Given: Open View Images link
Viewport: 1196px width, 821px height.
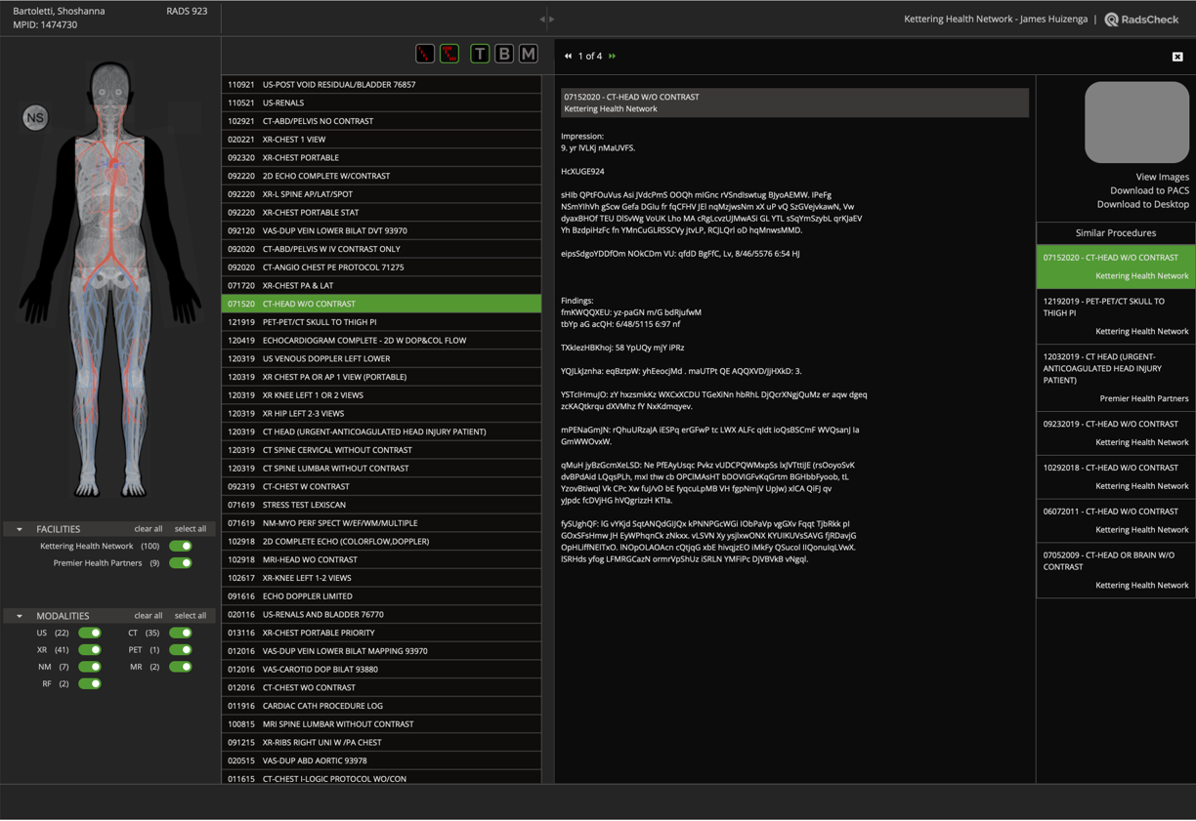Looking at the screenshot, I should pyautogui.click(x=1162, y=177).
